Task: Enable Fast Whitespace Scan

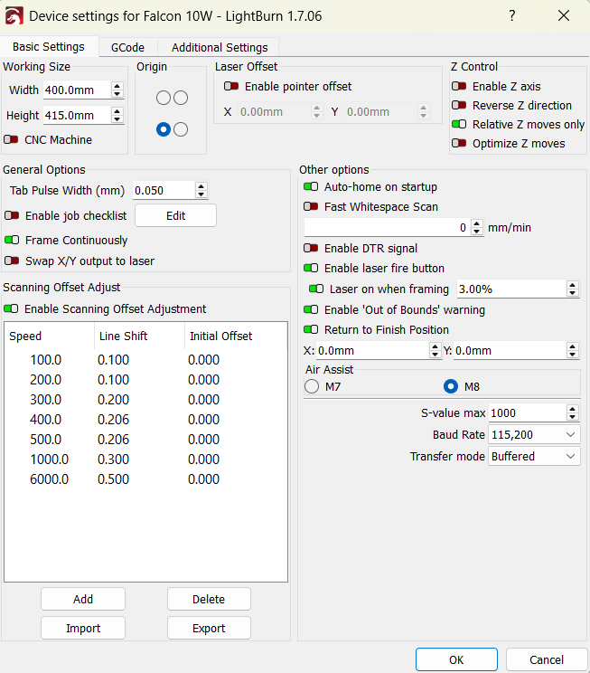Action: pyautogui.click(x=311, y=206)
